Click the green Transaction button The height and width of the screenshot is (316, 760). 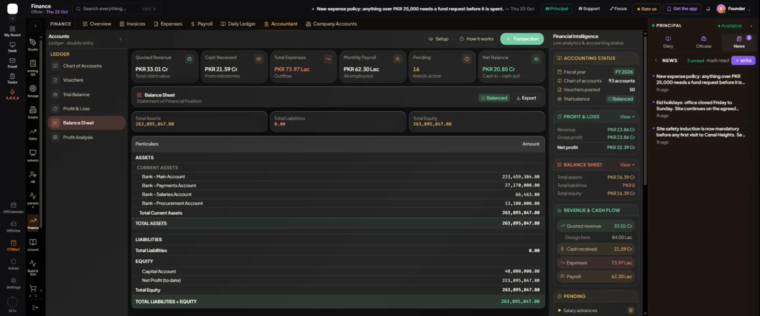pos(522,39)
